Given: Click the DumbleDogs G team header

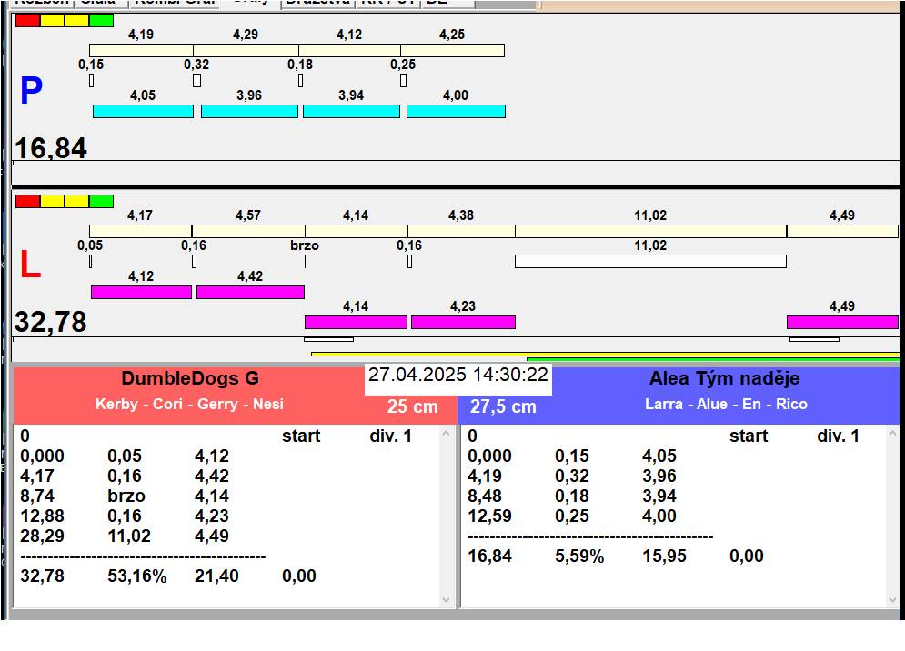Looking at the screenshot, I should [x=190, y=379].
